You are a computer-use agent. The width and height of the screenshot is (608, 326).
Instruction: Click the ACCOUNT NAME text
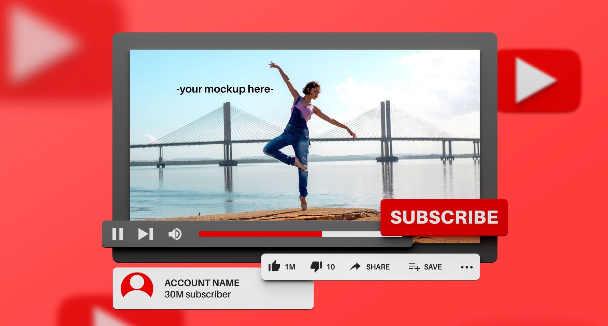(x=202, y=283)
